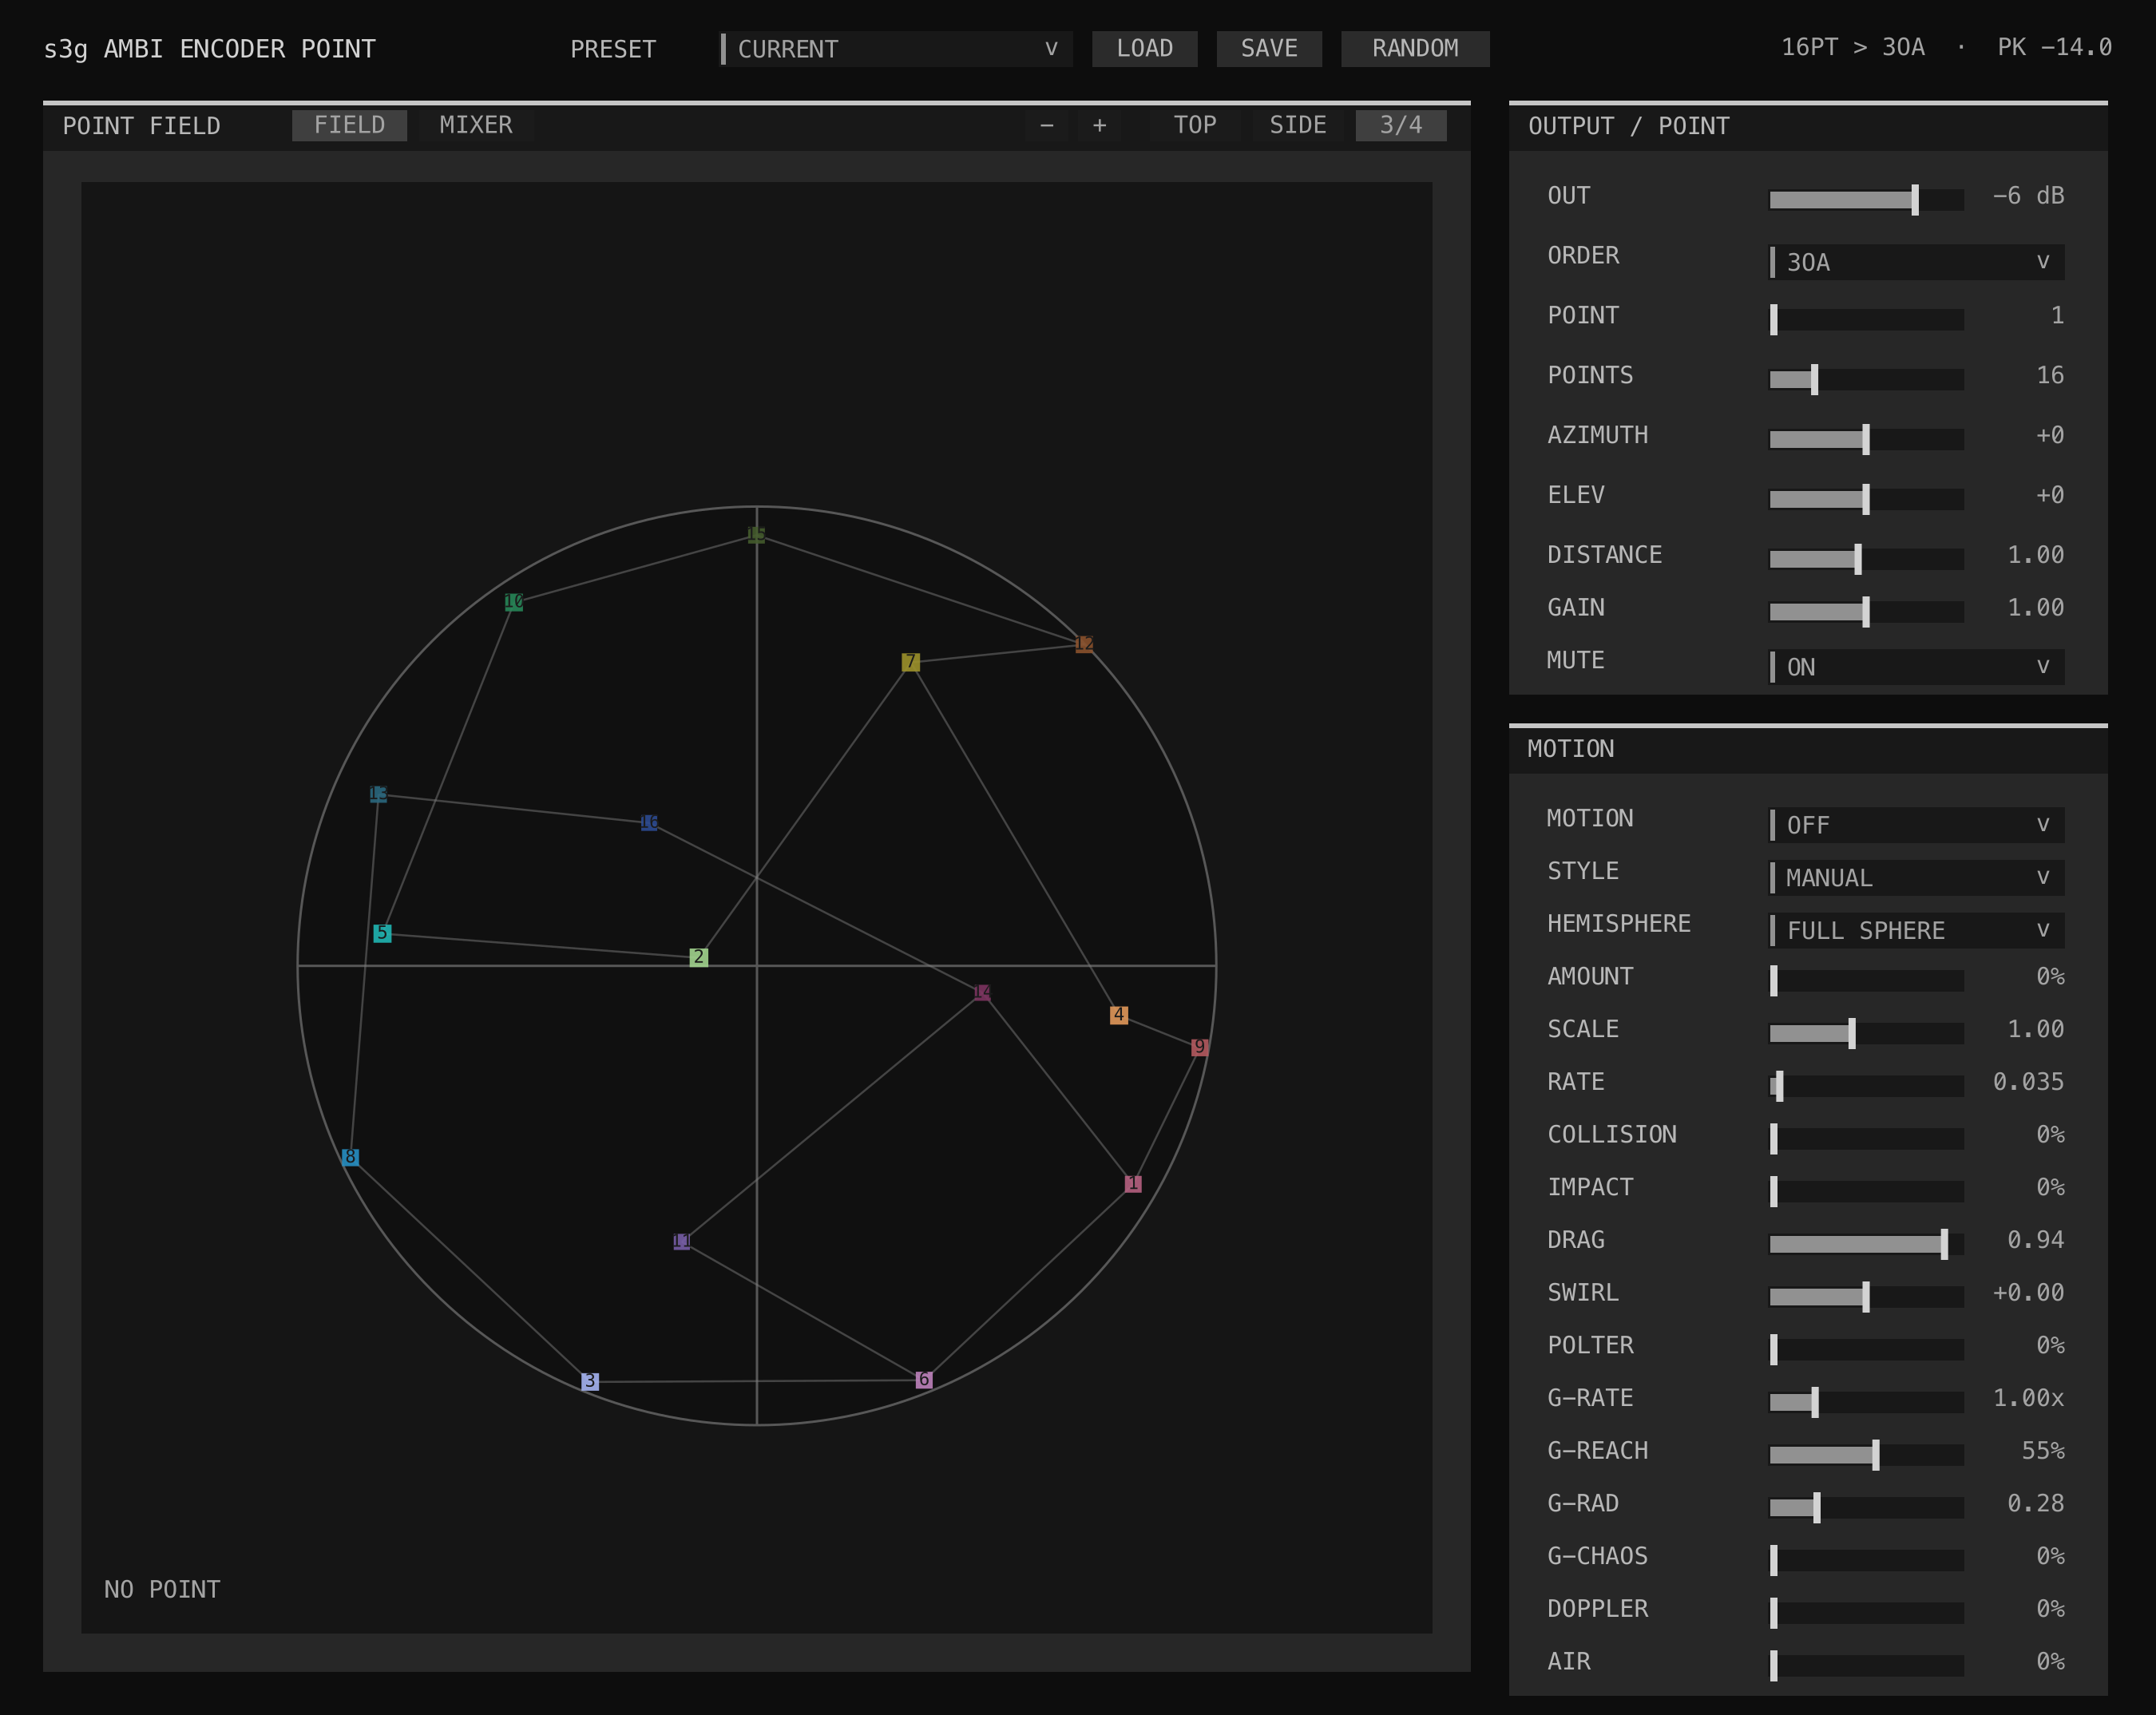The width and height of the screenshot is (2156, 1715).
Task: Click the '0.94' DRAG value
Action: pyautogui.click(x=2036, y=1240)
